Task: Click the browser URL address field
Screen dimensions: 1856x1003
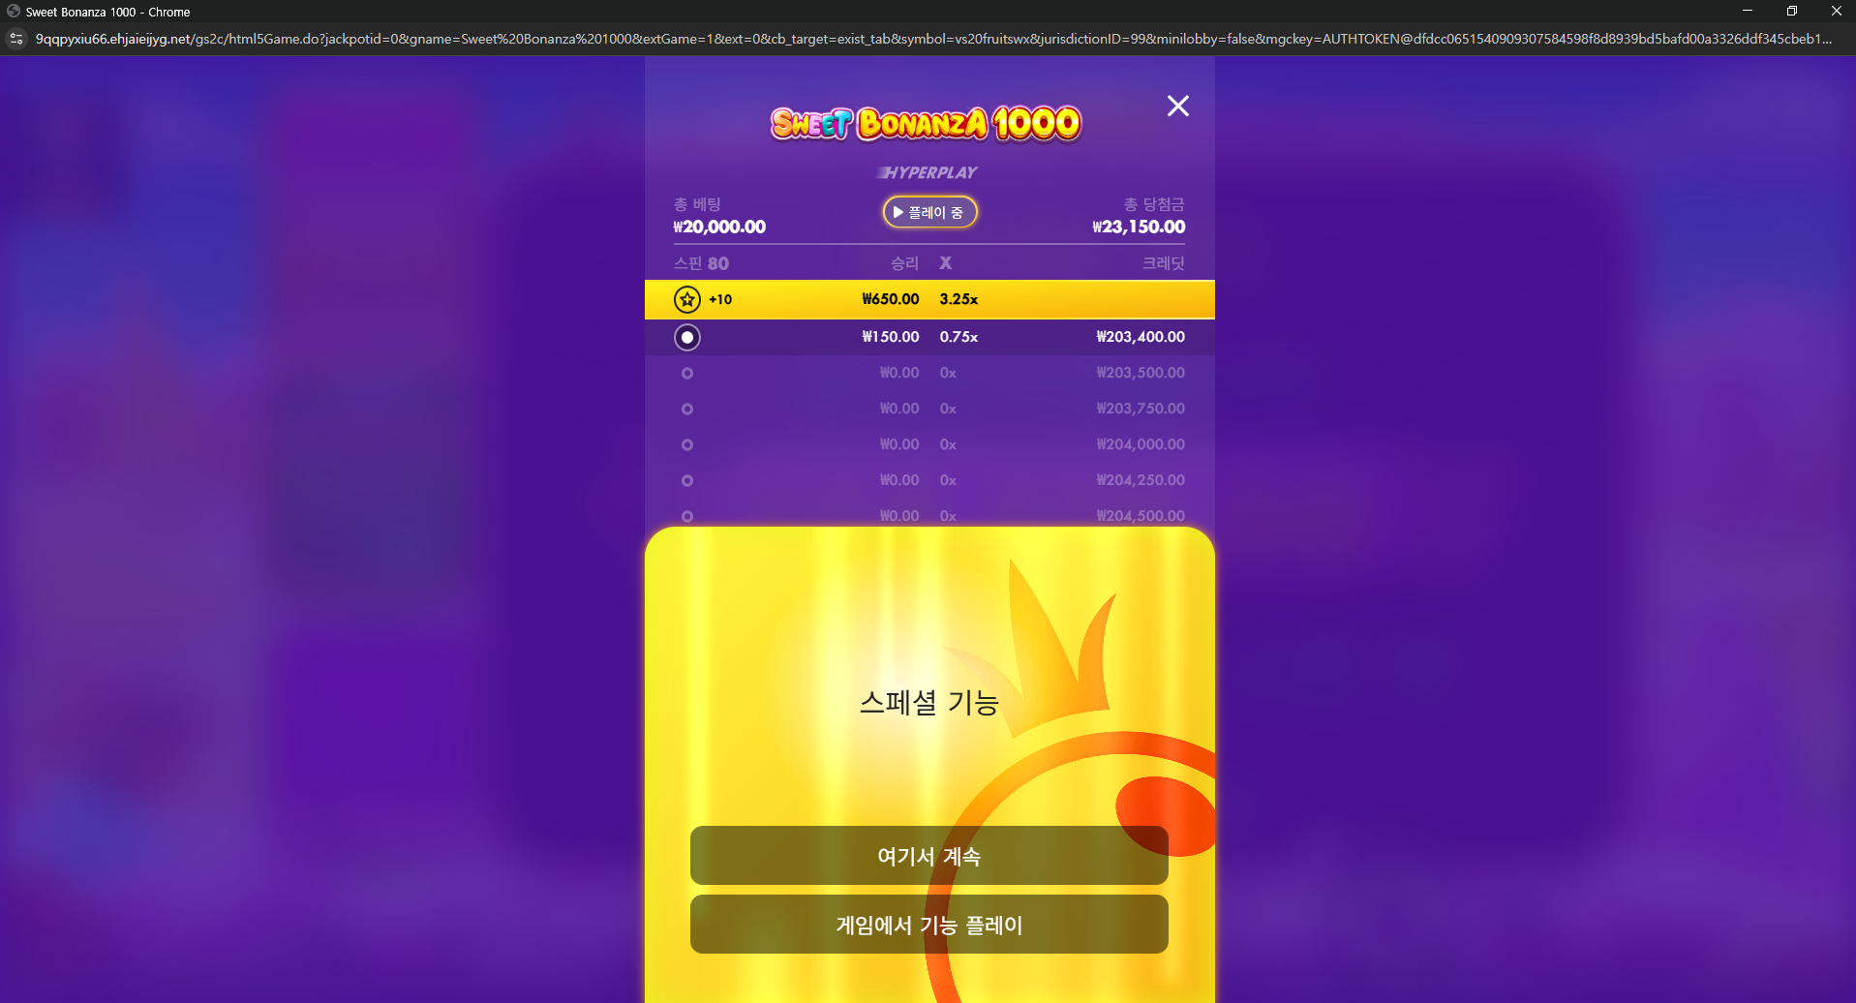Action: [x=933, y=39]
